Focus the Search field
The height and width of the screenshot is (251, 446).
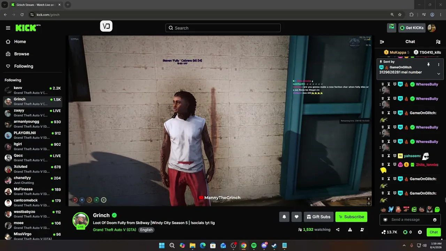pos(223,28)
